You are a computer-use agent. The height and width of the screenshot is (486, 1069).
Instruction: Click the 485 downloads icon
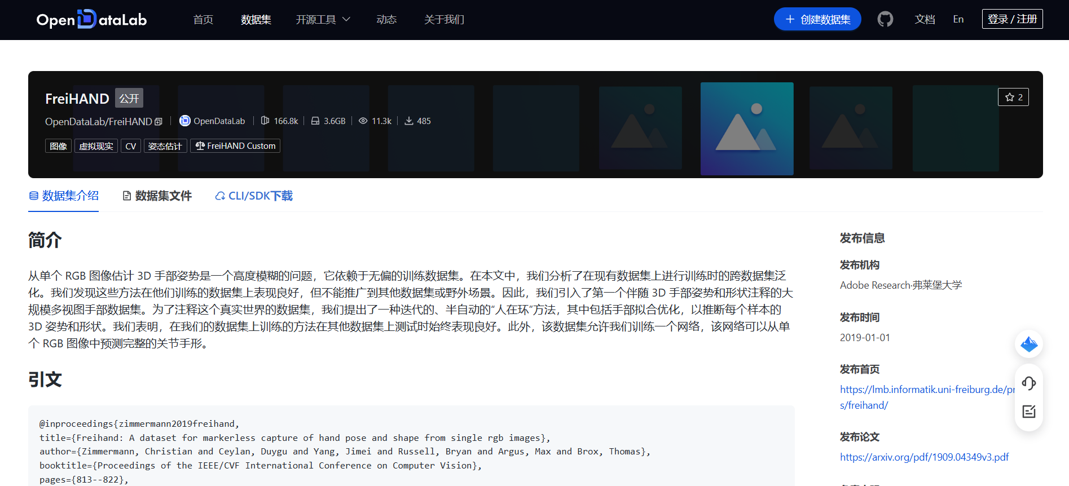tap(409, 121)
